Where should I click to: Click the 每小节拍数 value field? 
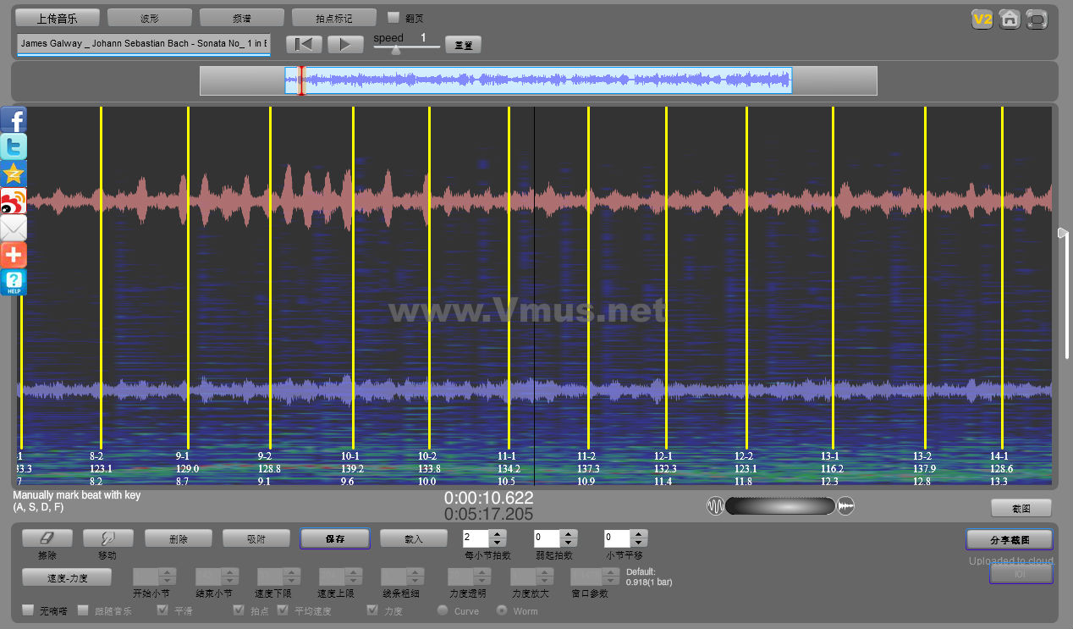[476, 538]
